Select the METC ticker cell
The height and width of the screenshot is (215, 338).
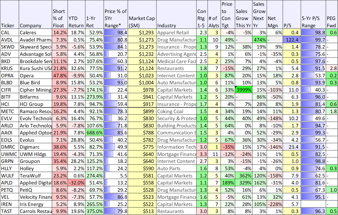[x=10, y=111]
